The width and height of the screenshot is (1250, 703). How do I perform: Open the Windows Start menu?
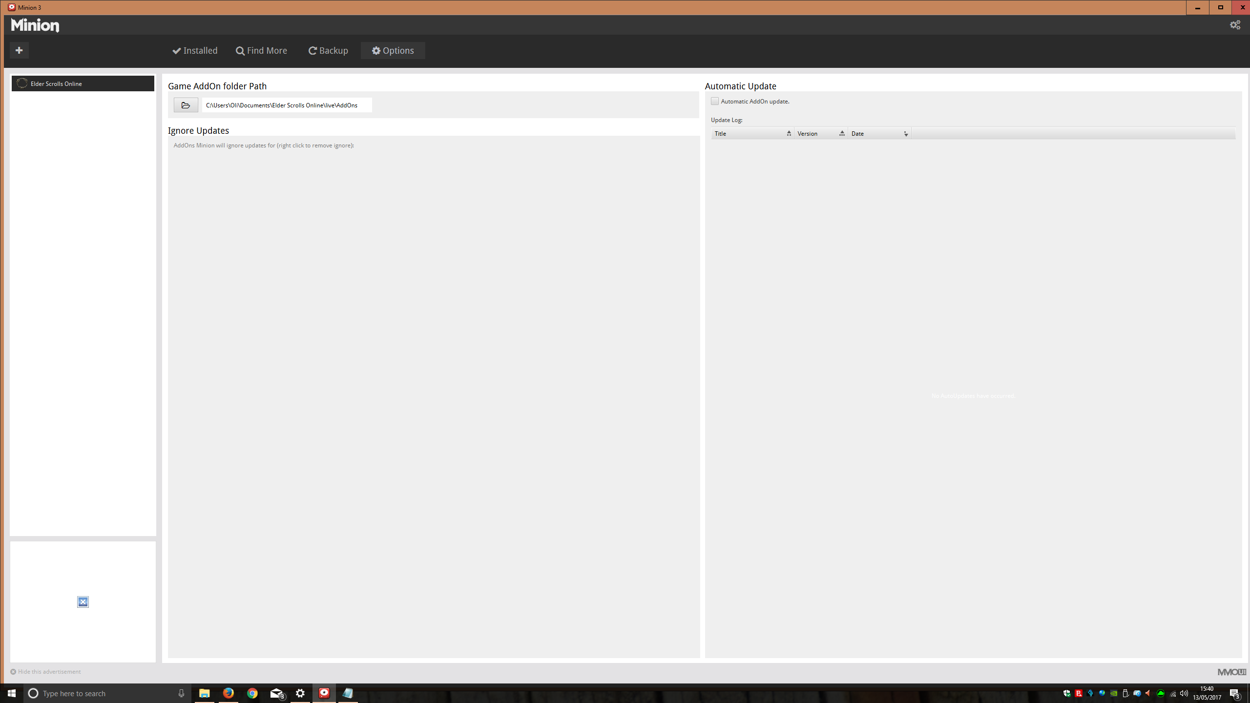coord(12,693)
